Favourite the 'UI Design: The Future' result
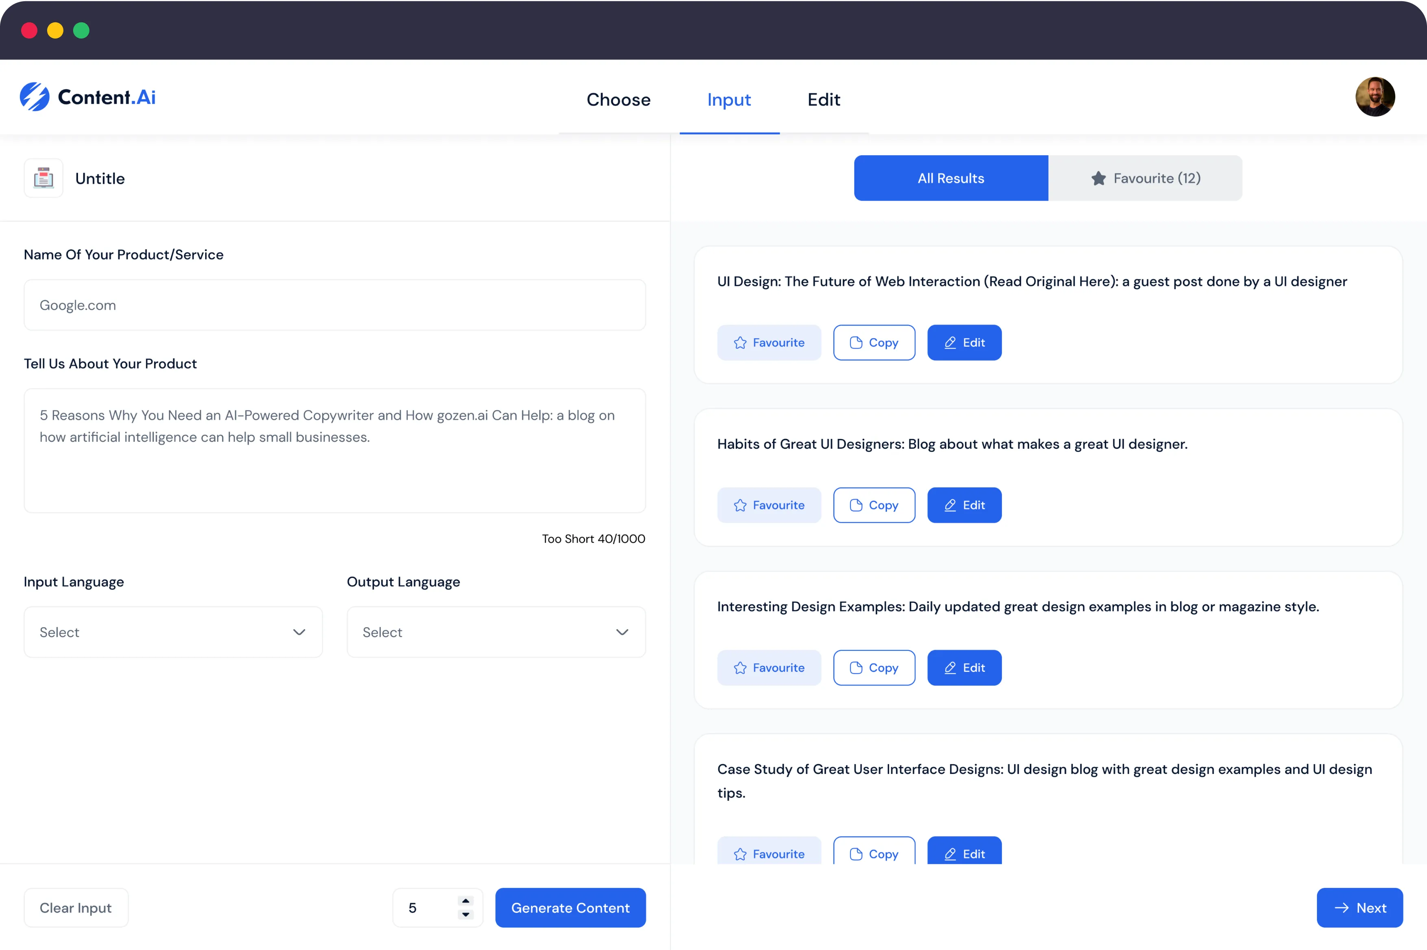 [768, 343]
